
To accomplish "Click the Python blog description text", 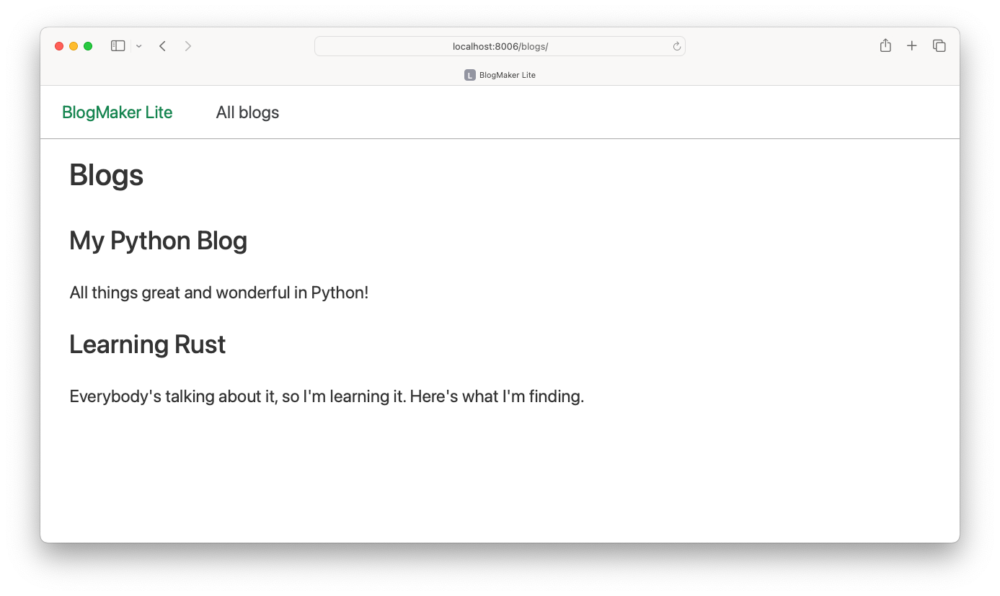I will 218,293.
